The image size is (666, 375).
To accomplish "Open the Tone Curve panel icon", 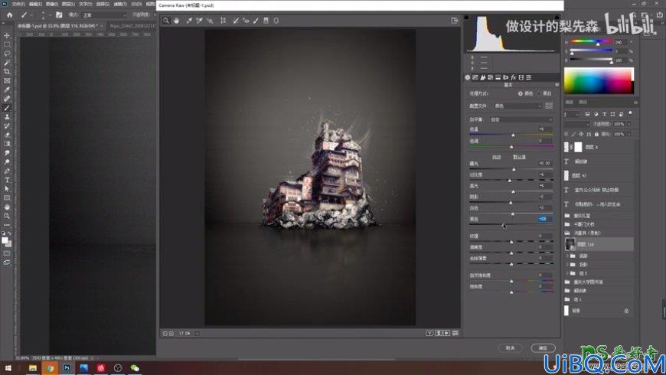I will 475,77.
